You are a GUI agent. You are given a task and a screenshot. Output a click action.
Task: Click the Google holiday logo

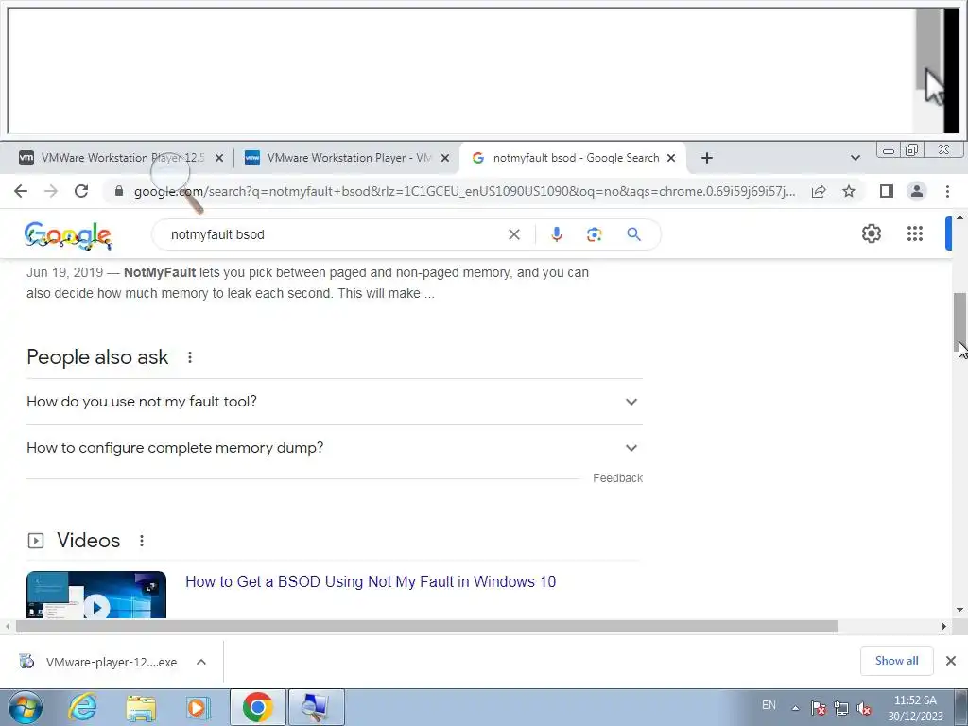pyautogui.click(x=68, y=235)
